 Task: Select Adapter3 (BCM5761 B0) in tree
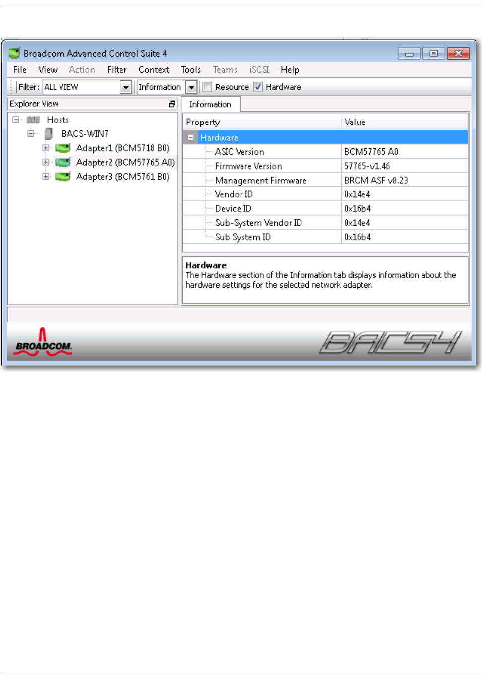click(123, 176)
